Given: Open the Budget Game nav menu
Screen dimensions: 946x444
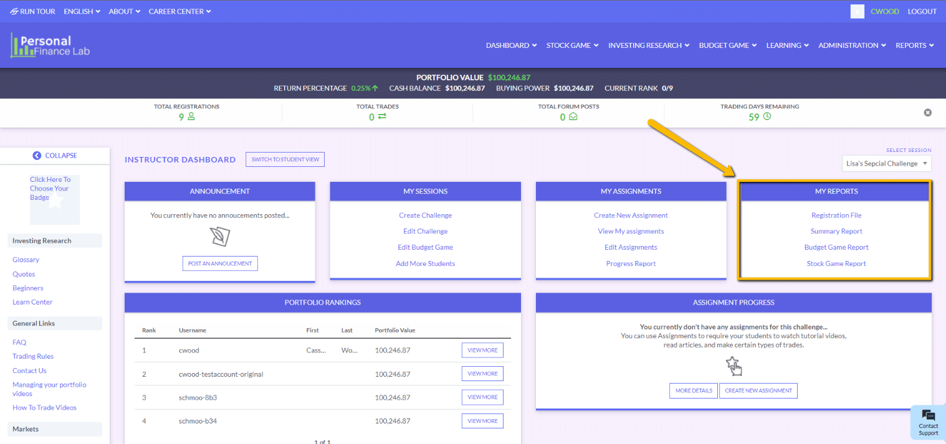Looking at the screenshot, I should tap(728, 45).
